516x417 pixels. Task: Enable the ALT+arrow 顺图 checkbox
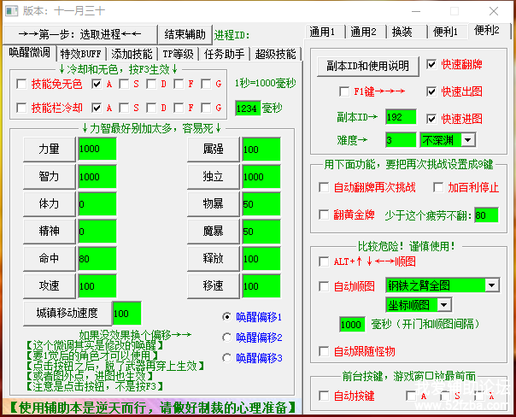(x=324, y=262)
